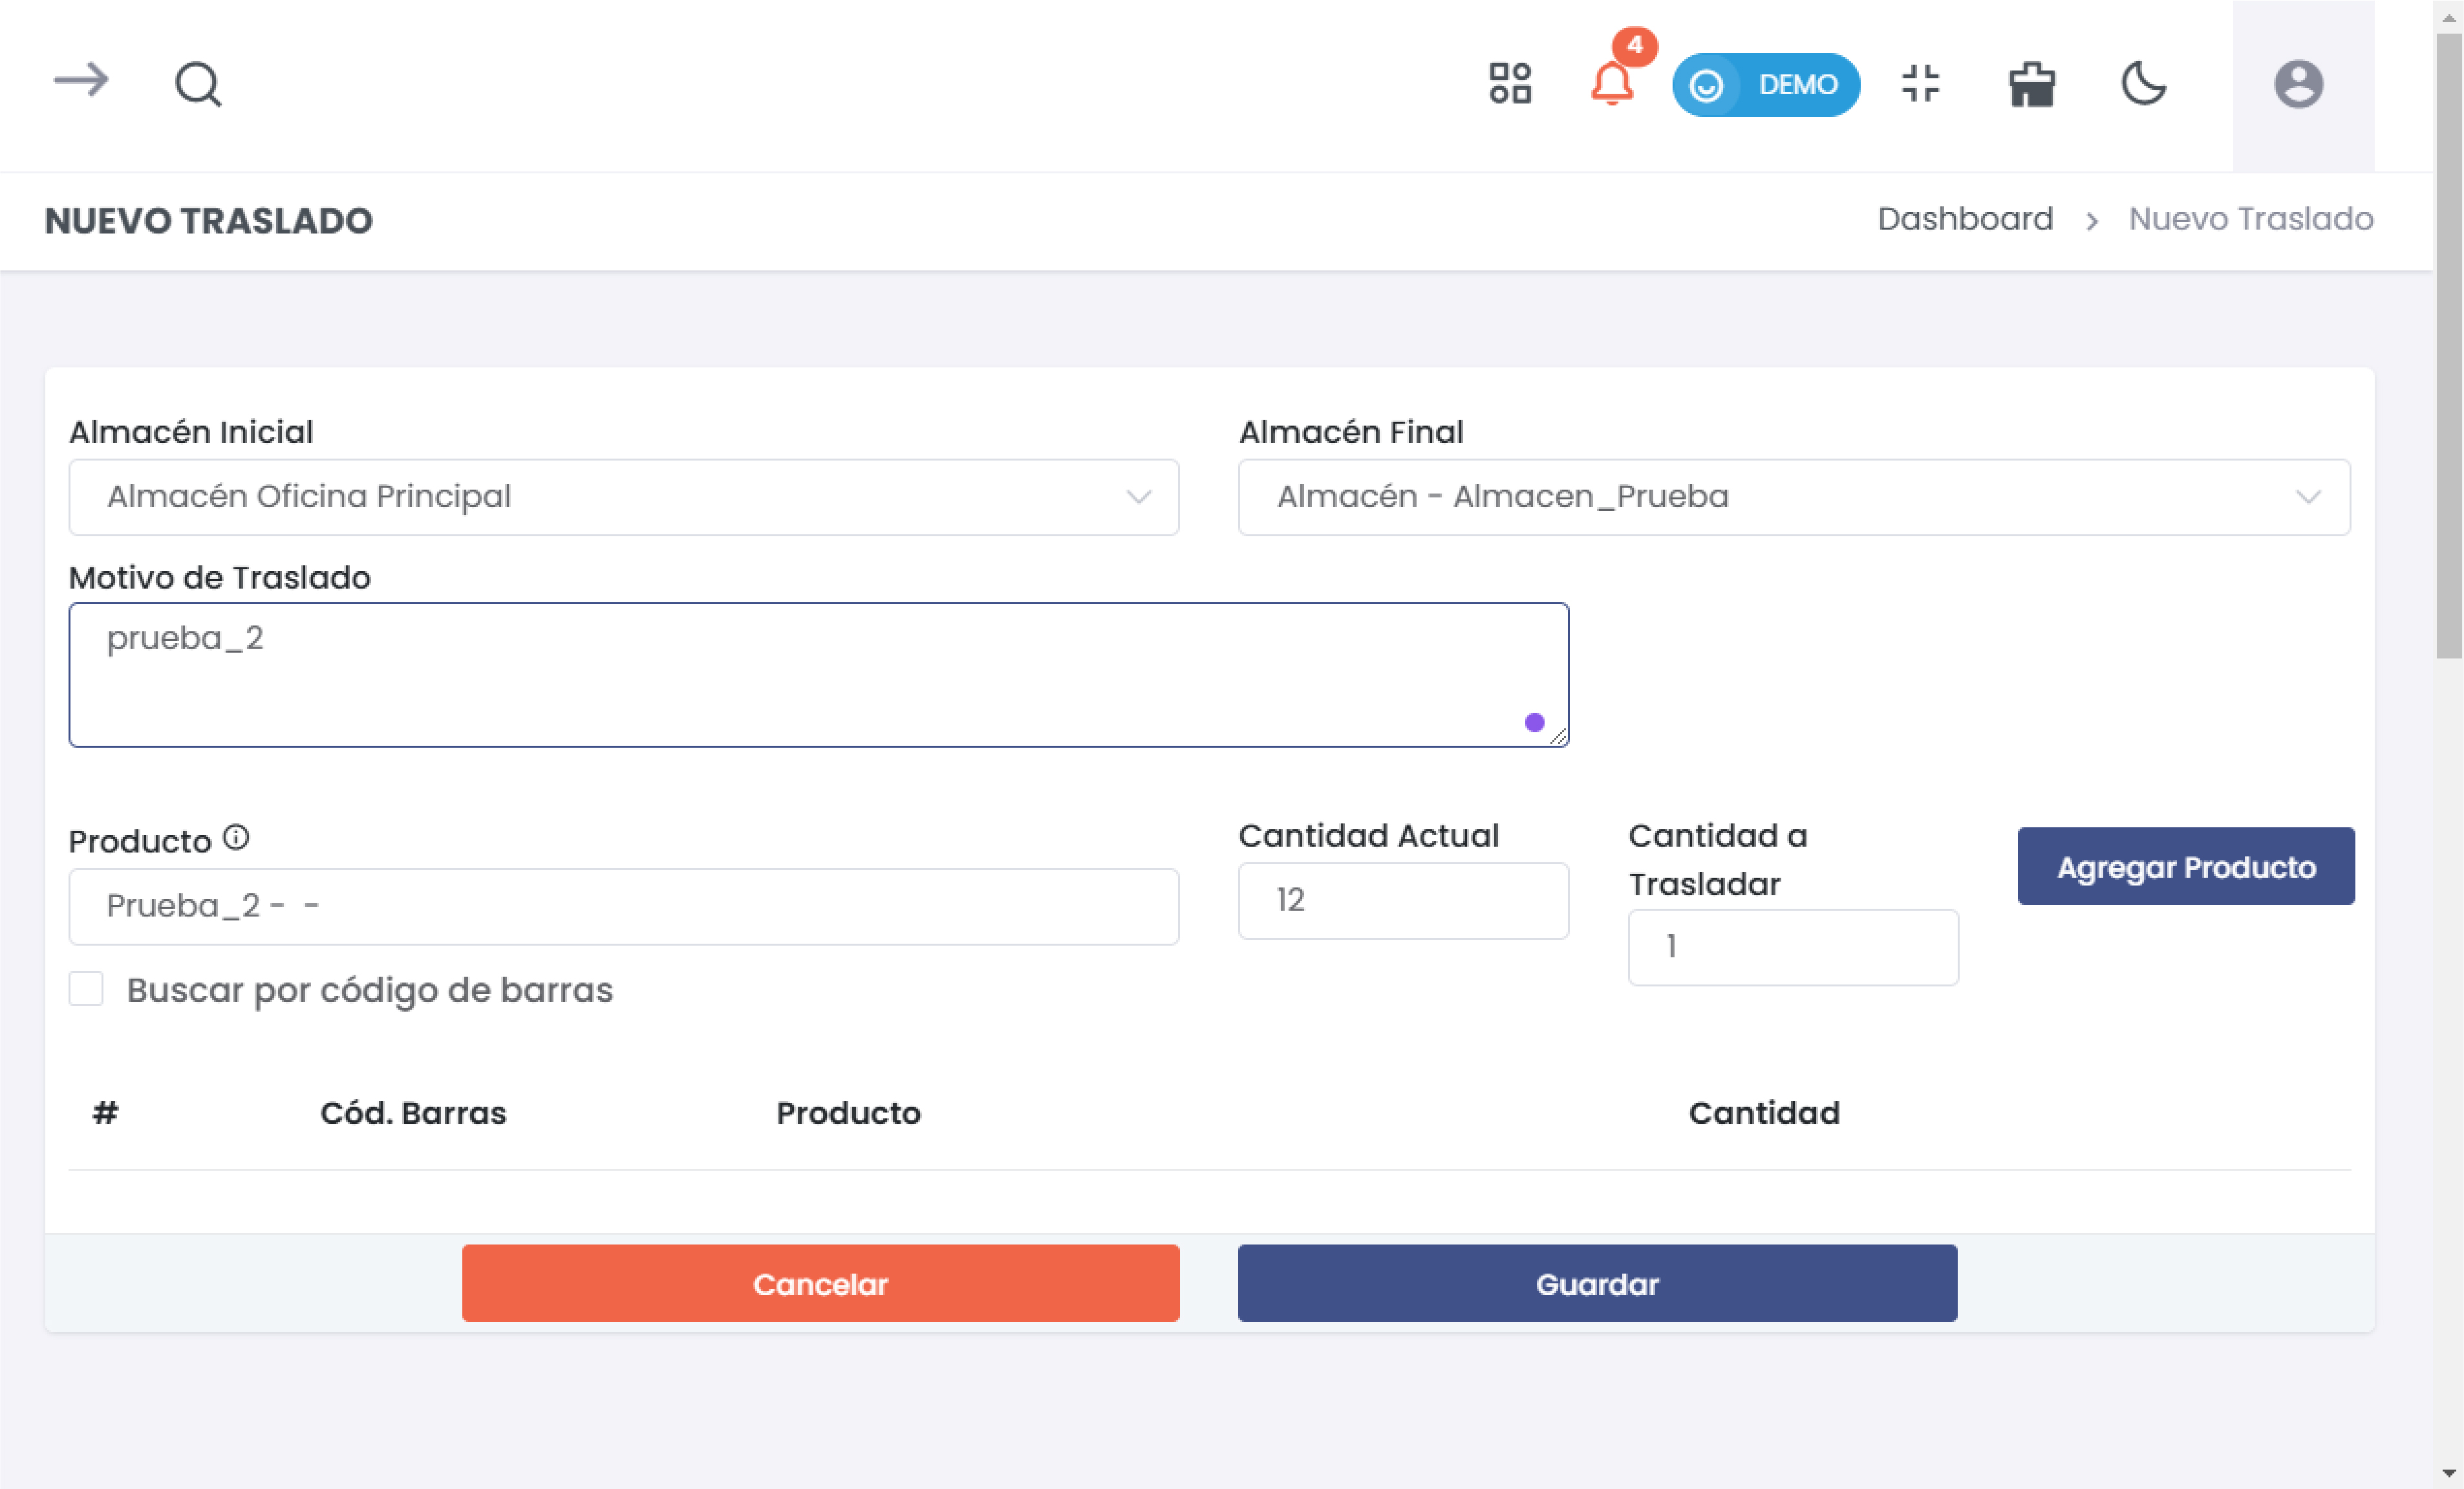2464x1489 pixels.
Task: Expand sidebar with the arrow icon
Action: pos(81,81)
